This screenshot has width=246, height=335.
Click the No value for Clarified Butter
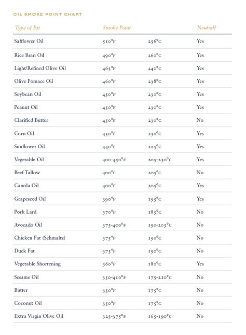(200, 120)
